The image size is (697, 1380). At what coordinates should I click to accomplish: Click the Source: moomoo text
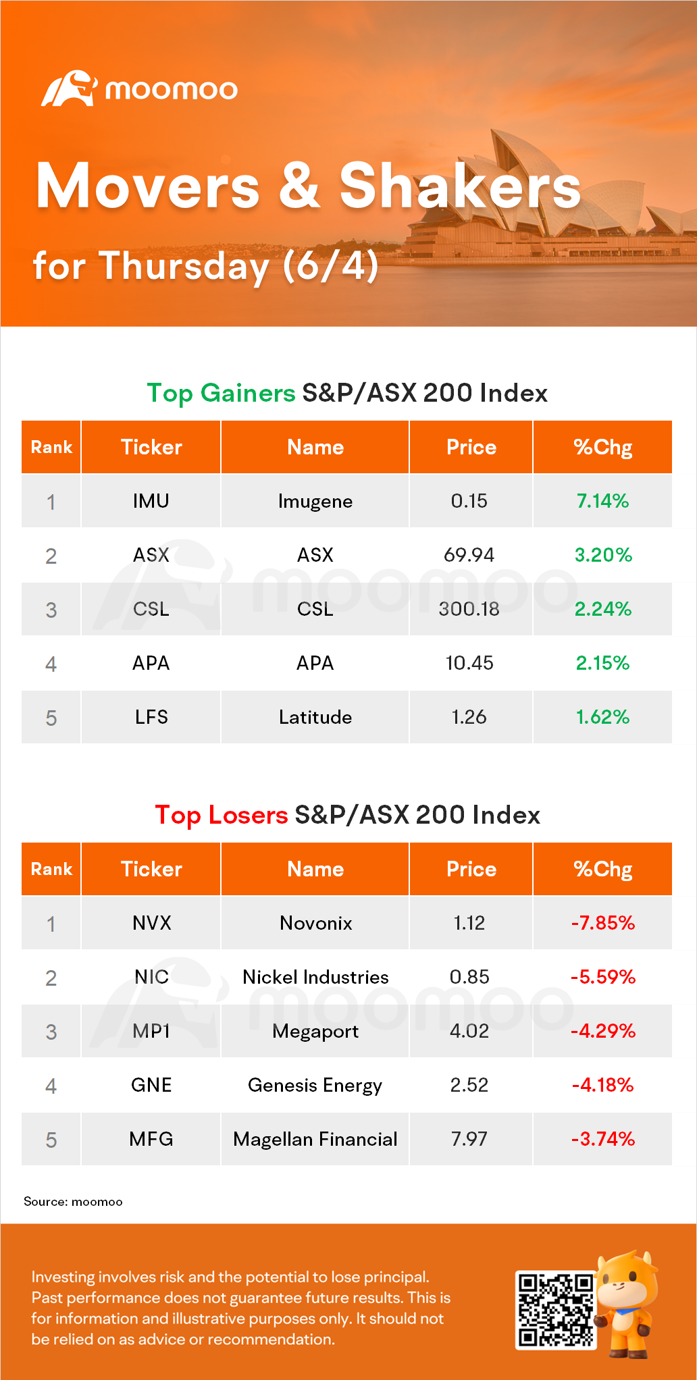point(73,1202)
